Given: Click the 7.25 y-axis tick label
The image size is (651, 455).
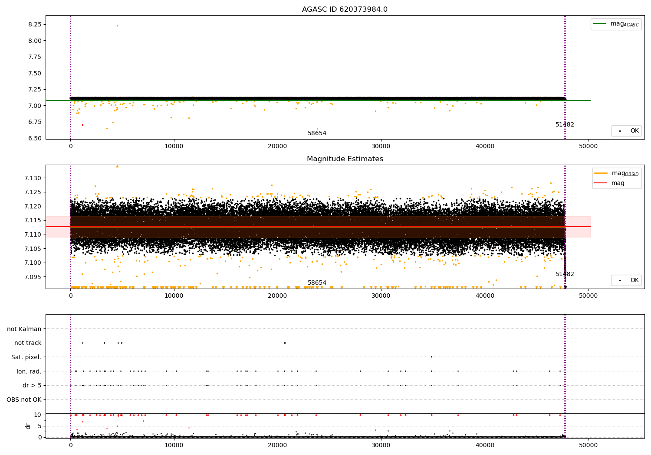Looking at the screenshot, I should tap(34, 89).
